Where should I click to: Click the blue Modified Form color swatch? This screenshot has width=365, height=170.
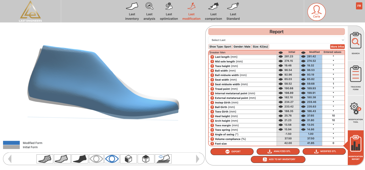click(x=11, y=143)
